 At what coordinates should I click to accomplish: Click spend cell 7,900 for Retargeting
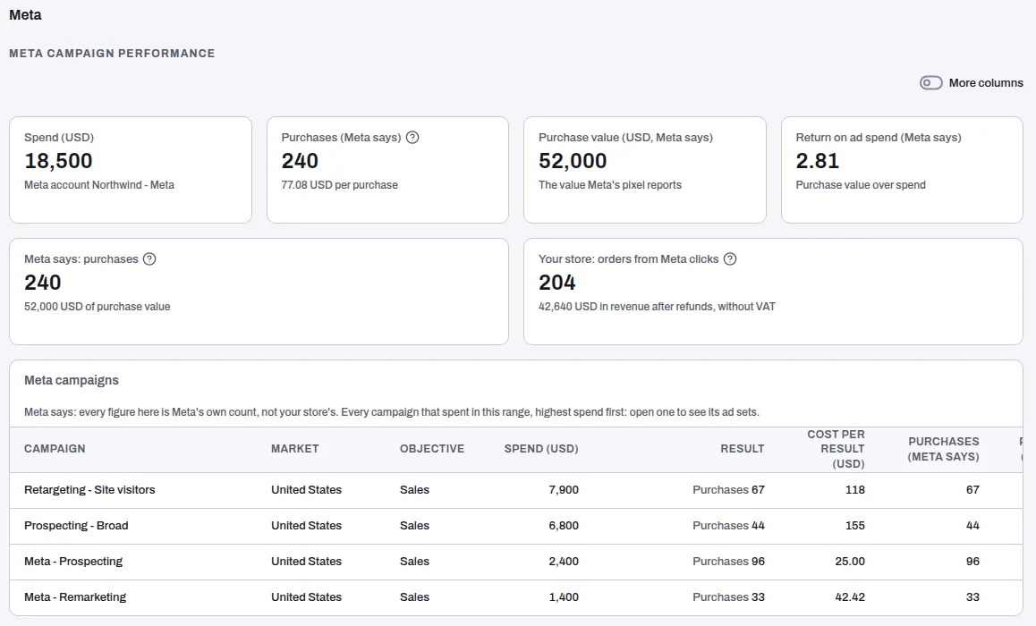[x=564, y=490]
